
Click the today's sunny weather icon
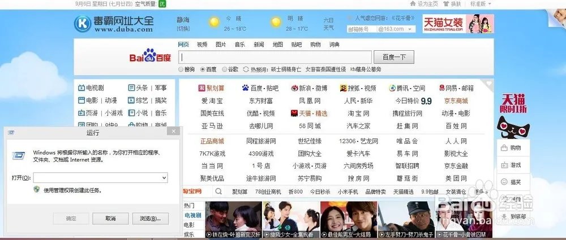214,23
